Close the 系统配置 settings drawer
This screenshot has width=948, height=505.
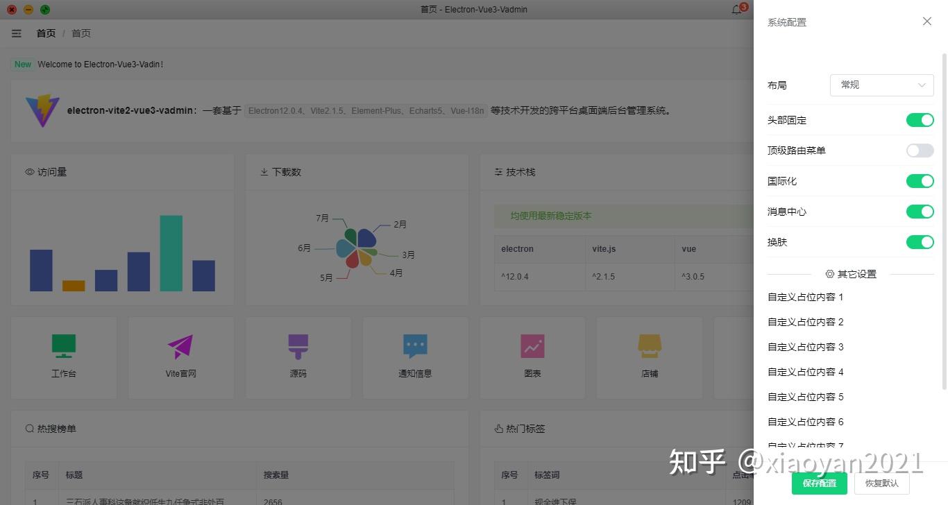click(x=926, y=21)
